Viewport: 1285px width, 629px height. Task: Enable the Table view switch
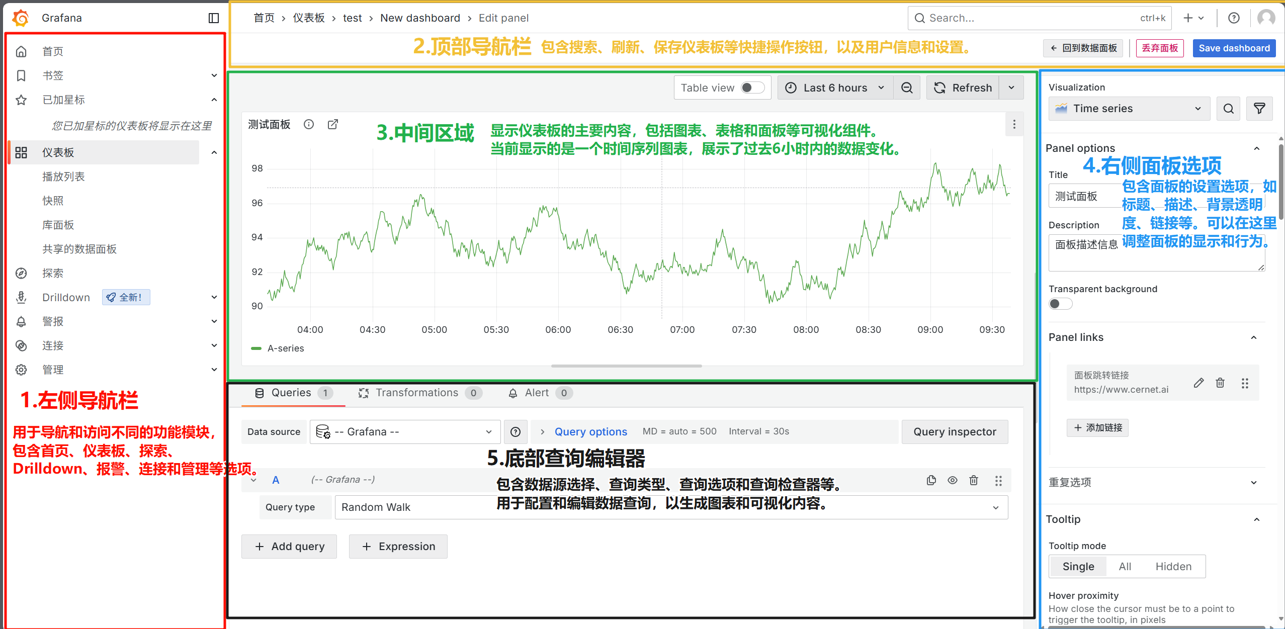point(752,88)
